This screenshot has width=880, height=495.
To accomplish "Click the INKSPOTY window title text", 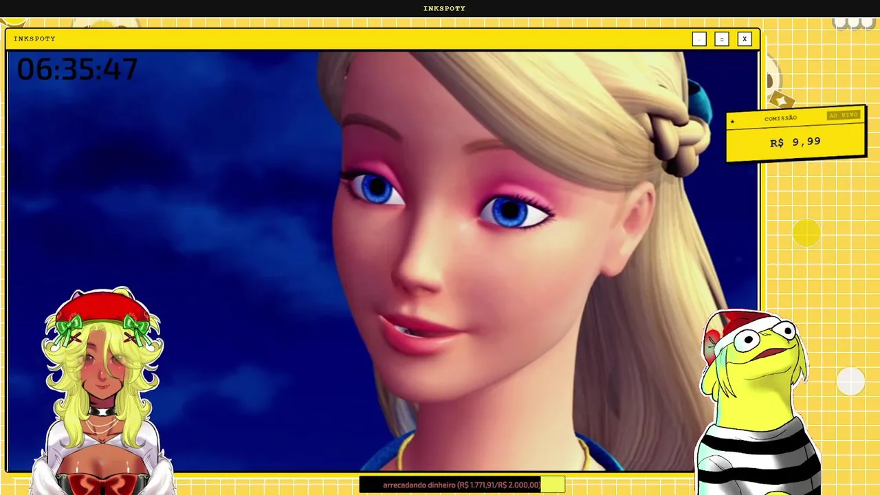I will [x=34, y=38].
